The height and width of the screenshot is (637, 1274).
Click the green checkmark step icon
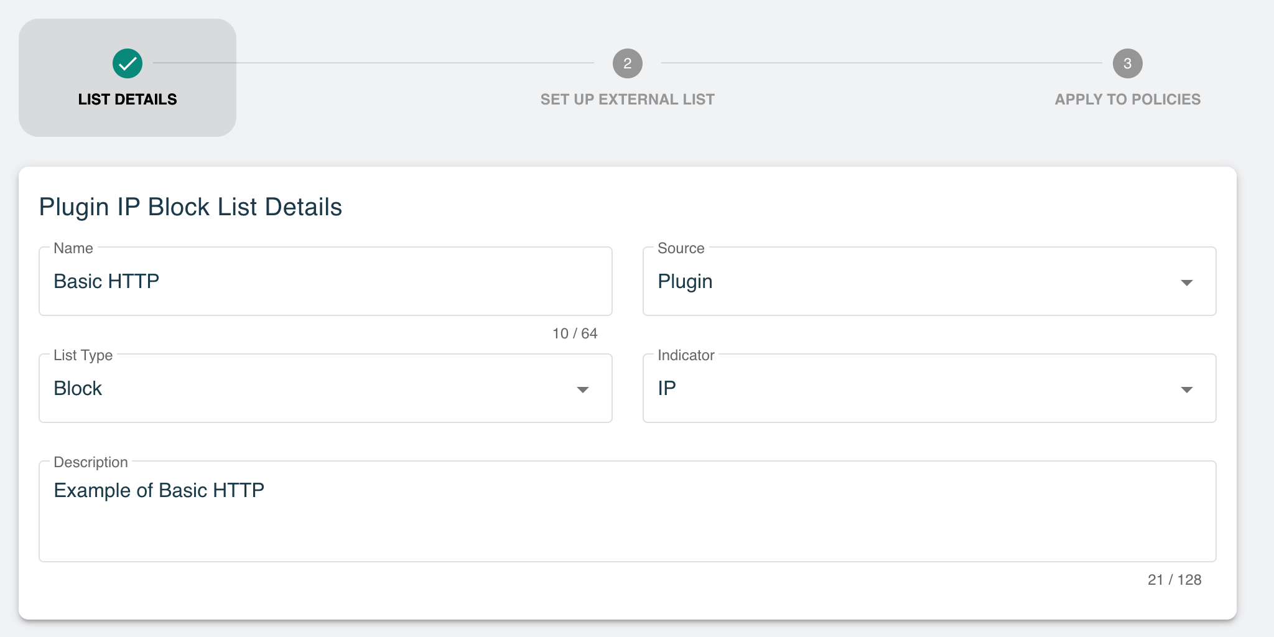pyautogui.click(x=128, y=63)
